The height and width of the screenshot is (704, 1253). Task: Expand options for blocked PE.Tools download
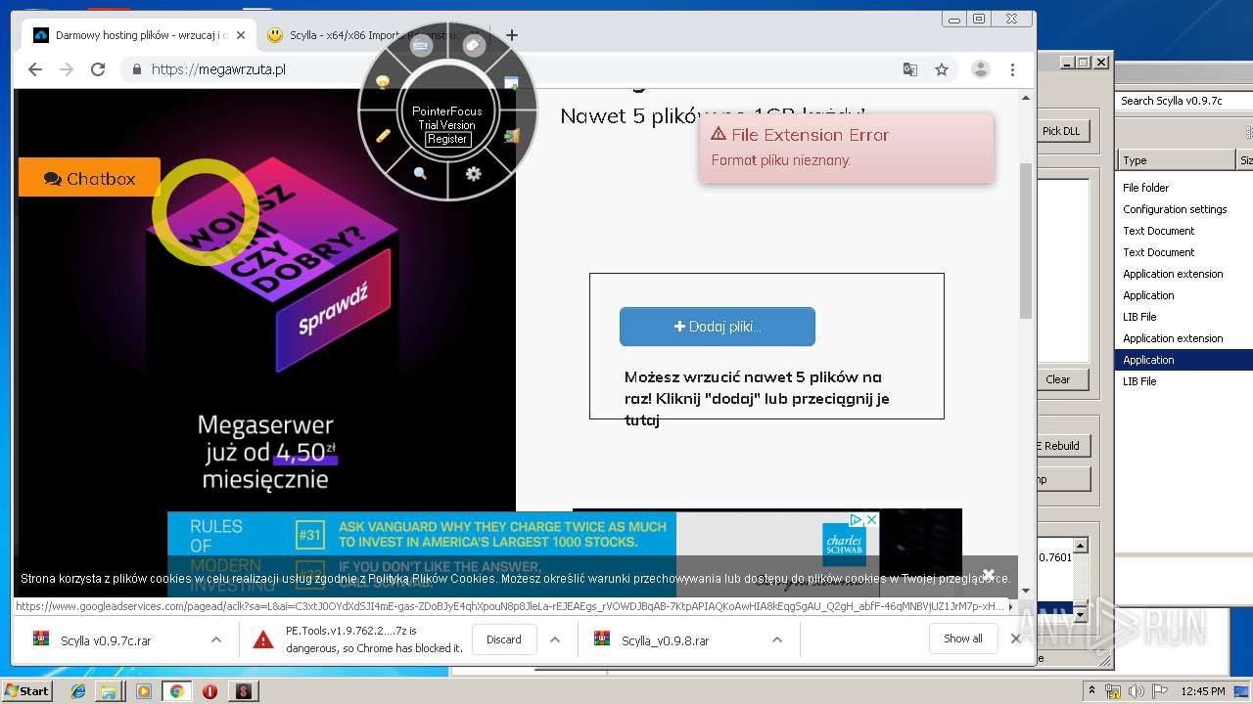point(554,639)
